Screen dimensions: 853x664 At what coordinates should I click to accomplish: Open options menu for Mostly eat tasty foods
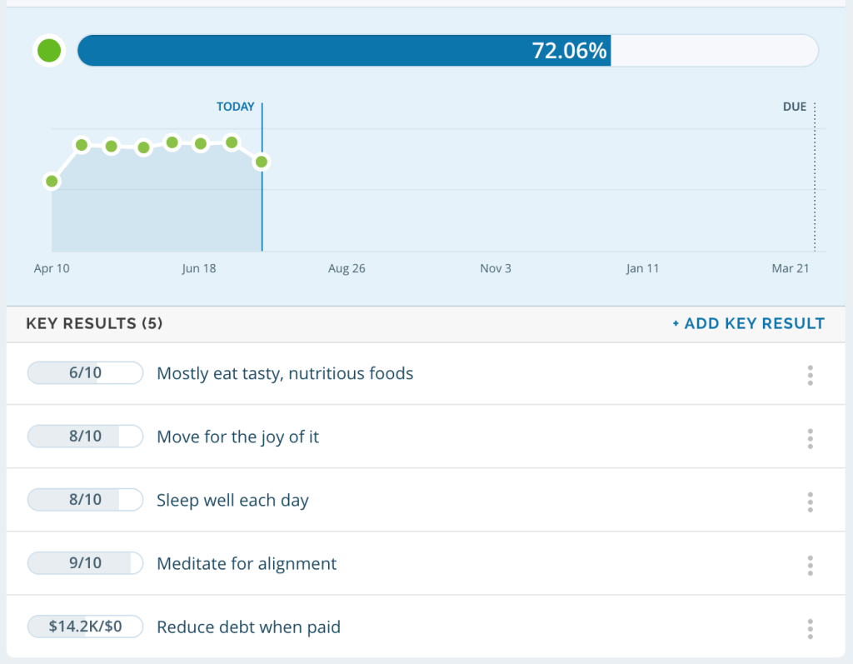810,376
